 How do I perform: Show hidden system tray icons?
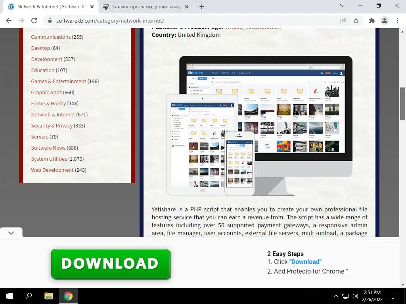tap(335, 296)
